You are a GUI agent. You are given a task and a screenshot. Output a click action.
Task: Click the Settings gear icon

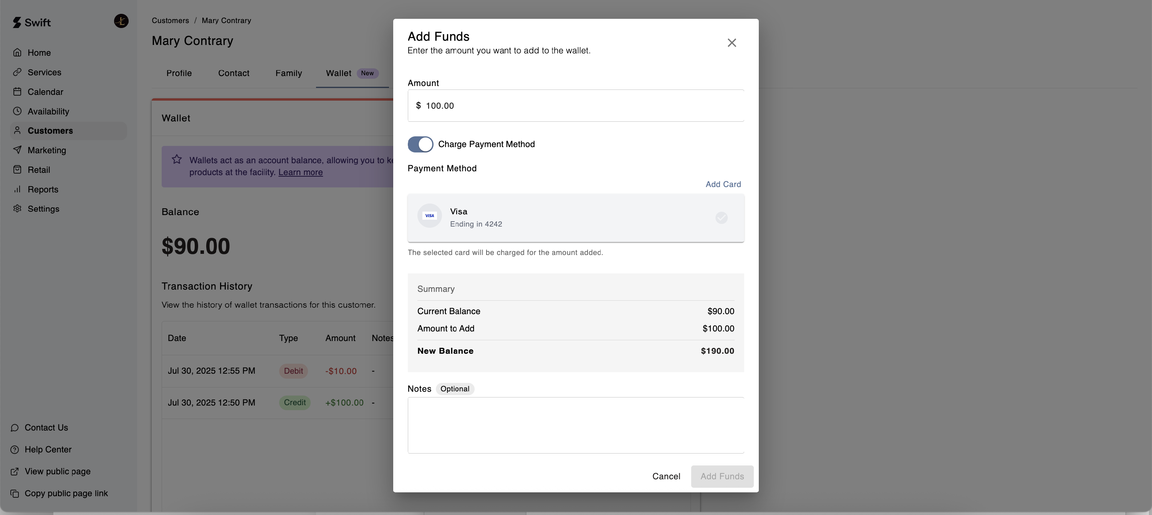(x=17, y=209)
